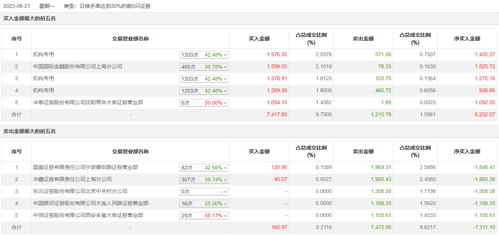The width and height of the screenshot is (499, 235).
Task: Expand the 0次 dropdown for 东北证券
Action: [225, 192]
